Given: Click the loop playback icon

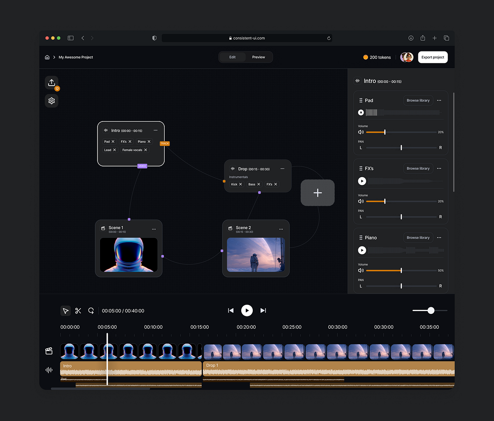Looking at the screenshot, I should click(91, 311).
